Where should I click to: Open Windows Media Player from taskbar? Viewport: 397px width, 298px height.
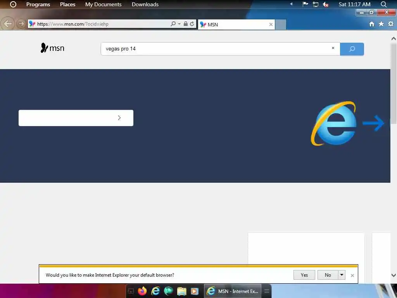click(195, 291)
